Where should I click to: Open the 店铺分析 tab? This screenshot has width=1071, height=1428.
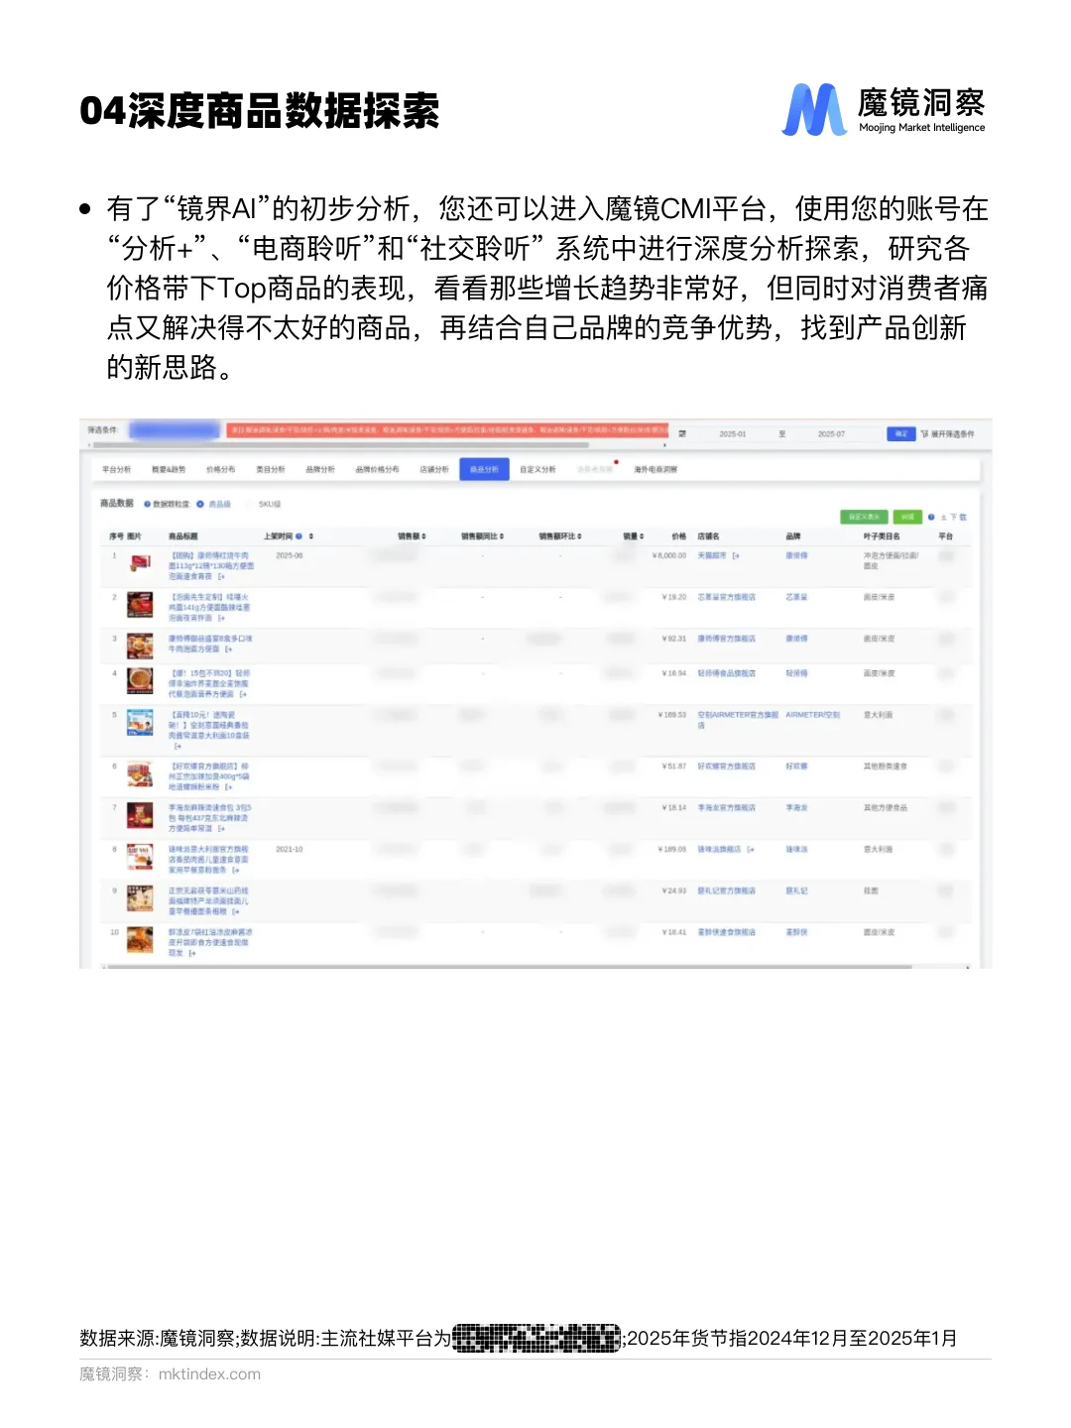click(x=433, y=469)
